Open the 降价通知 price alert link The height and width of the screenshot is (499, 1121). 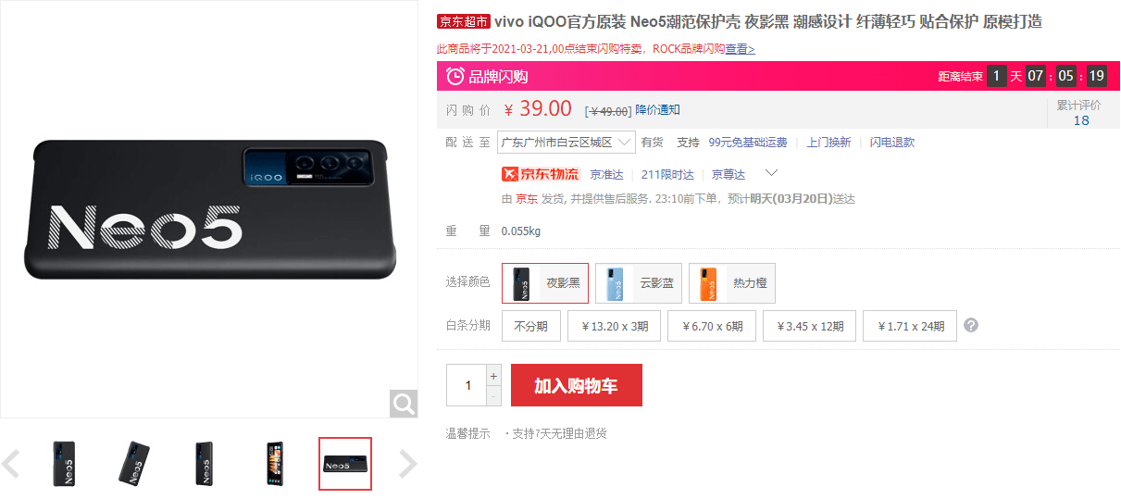[x=657, y=109]
